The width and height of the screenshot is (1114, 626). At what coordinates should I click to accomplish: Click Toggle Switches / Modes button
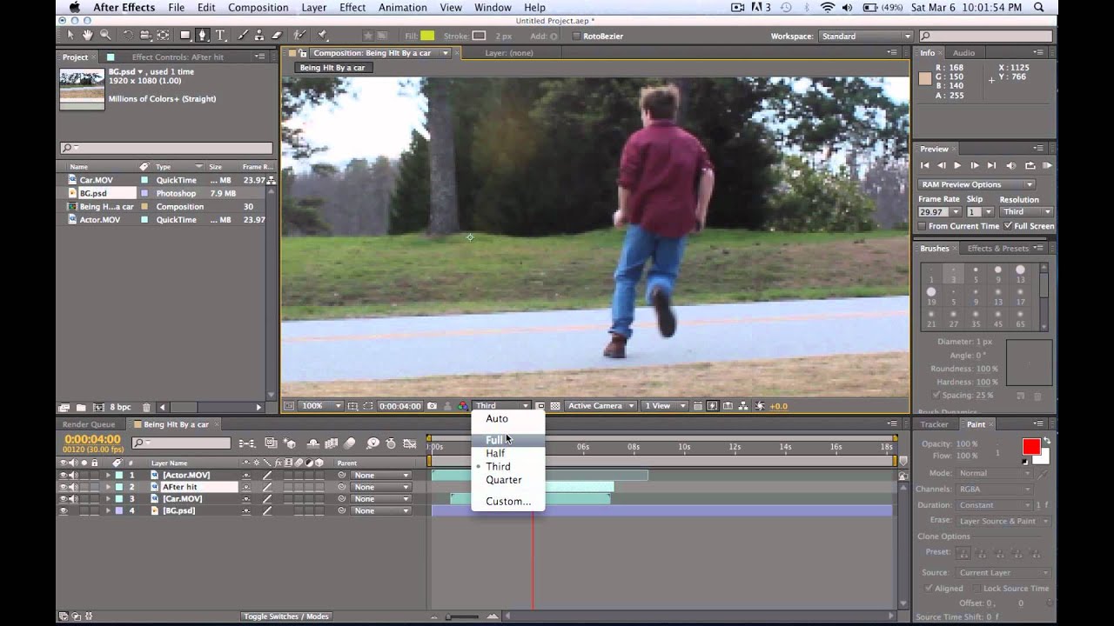click(285, 616)
